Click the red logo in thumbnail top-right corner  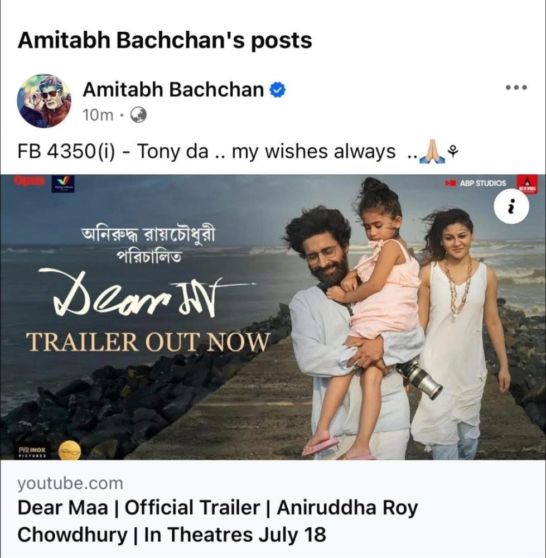(x=527, y=184)
